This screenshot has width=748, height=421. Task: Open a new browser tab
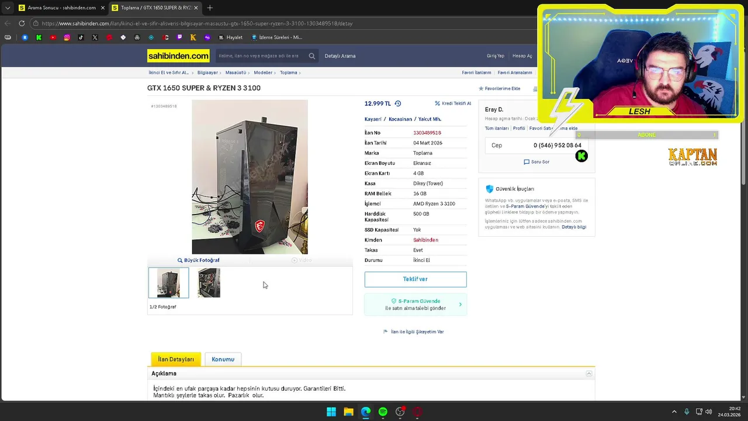(x=210, y=8)
